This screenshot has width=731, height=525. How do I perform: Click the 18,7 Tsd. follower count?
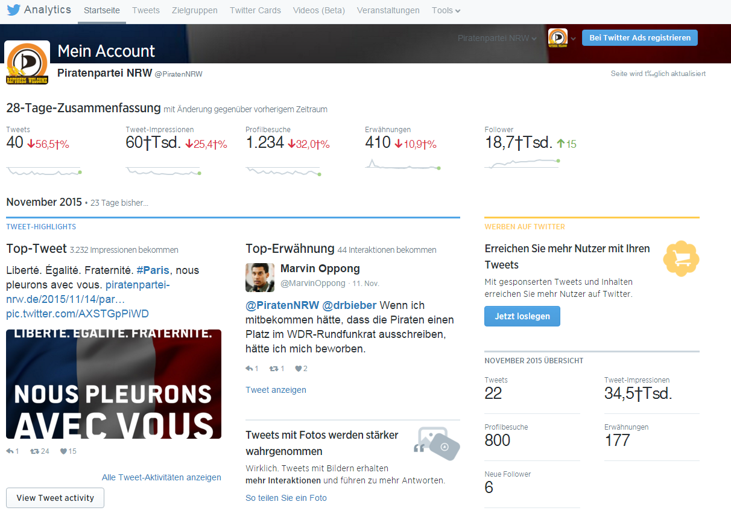[519, 143]
